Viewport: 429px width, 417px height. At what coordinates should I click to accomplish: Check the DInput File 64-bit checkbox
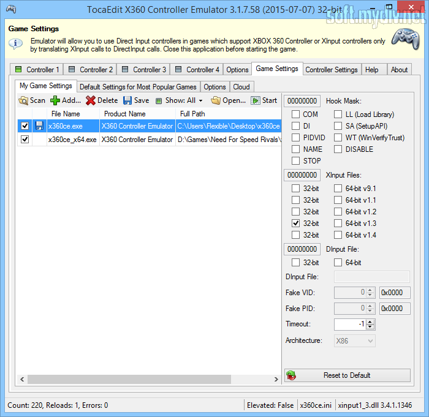(338, 263)
